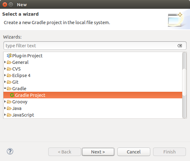Select the Groovy tree item label
This screenshot has width=190, height=161.
pyautogui.click(x=20, y=102)
